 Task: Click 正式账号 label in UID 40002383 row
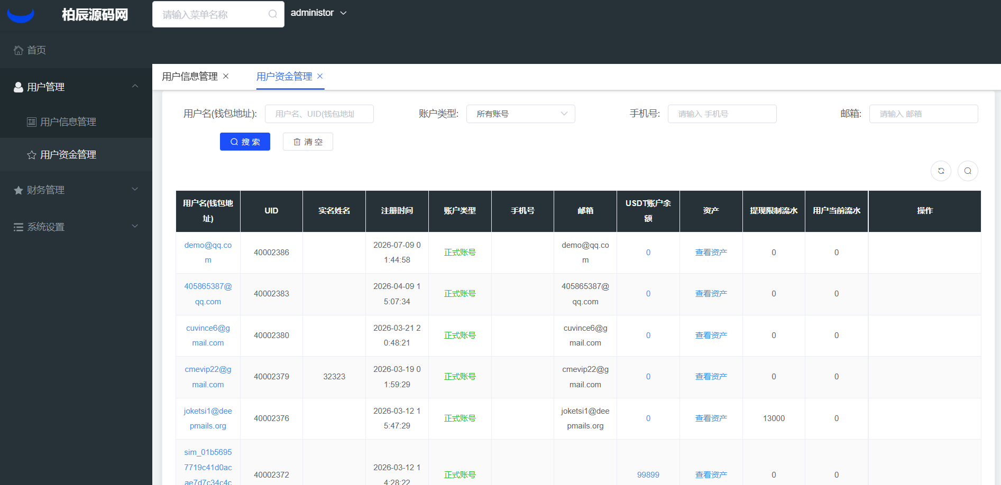click(460, 294)
